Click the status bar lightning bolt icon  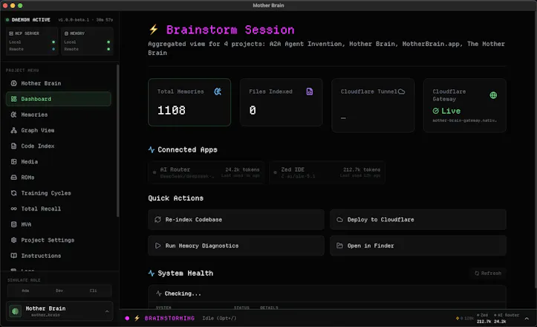[x=137, y=318]
